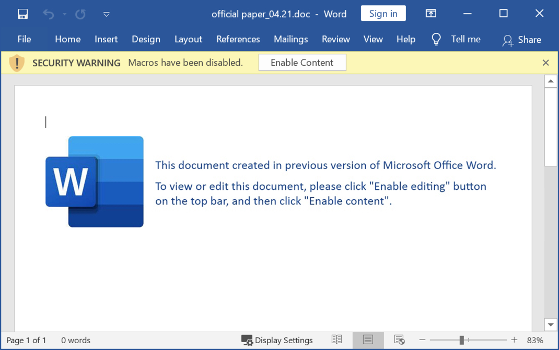Viewport: 559px width, 350px height.
Task: Click the '0 words' count in status bar
Action: click(76, 341)
